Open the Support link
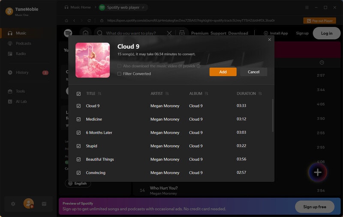This screenshot has width=343, height=217. point(218,33)
